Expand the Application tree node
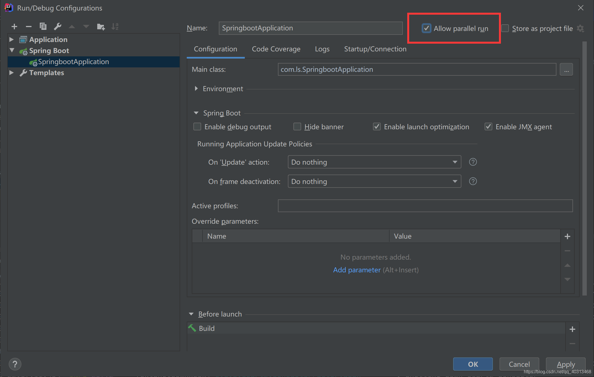This screenshot has width=594, height=377. pyautogui.click(x=11, y=39)
